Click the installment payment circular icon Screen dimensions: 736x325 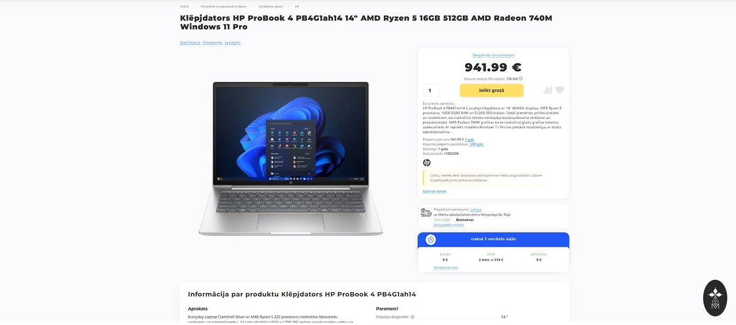(431, 240)
